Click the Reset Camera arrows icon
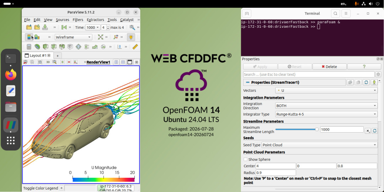The image size is (384, 192). point(100,37)
